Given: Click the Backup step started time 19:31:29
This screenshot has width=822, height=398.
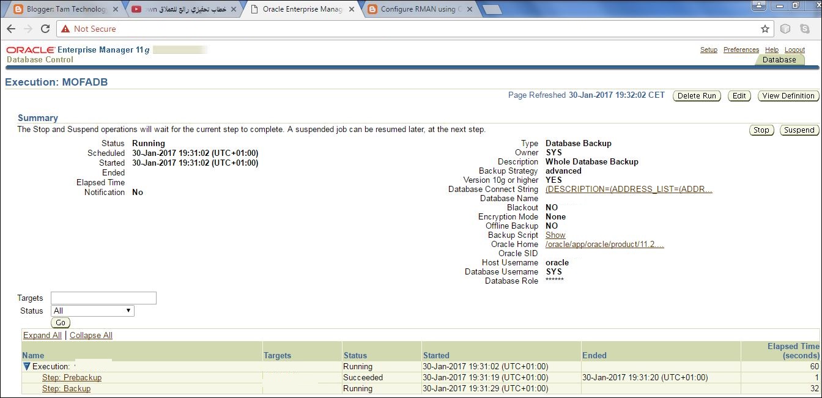Looking at the screenshot, I should (x=486, y=389).
